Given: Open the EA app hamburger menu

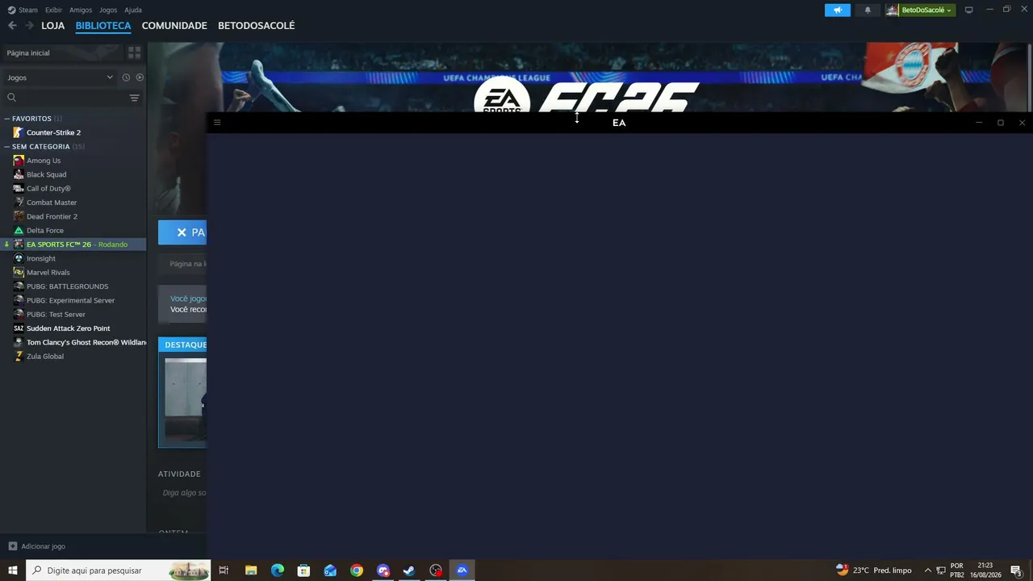Looking at the screenshot, I should [217, 123].
